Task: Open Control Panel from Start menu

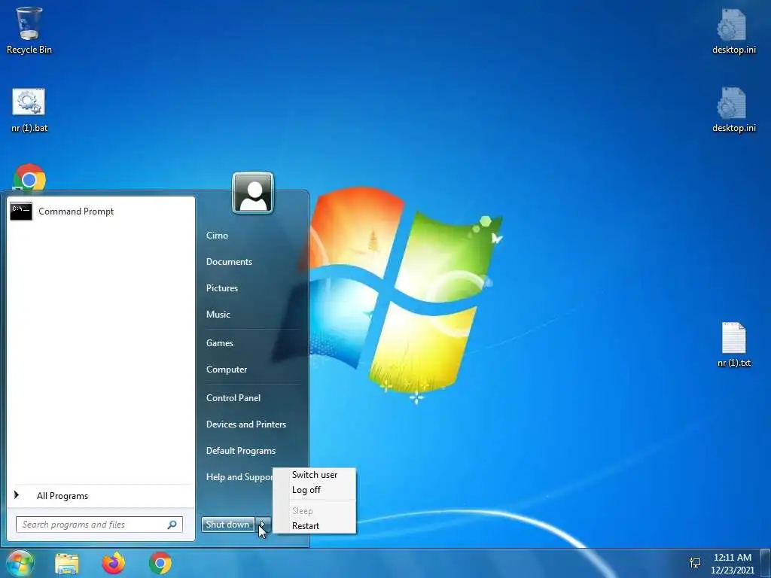Action: click(x=233, y=398)
